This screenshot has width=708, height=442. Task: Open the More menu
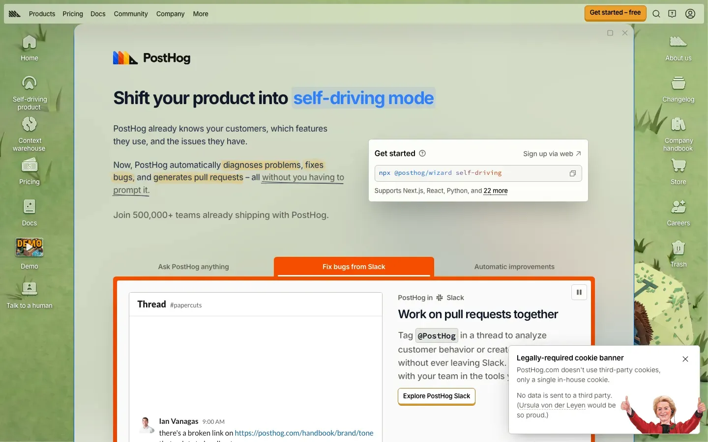[x=201, y=14]
